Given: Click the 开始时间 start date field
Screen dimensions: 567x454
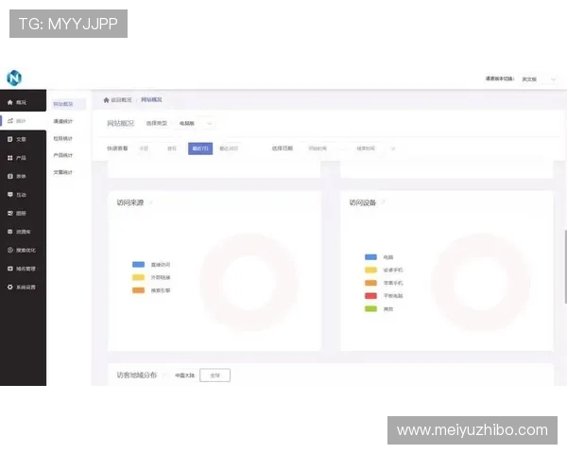Looking at the screenshot, I should [318, 148].
